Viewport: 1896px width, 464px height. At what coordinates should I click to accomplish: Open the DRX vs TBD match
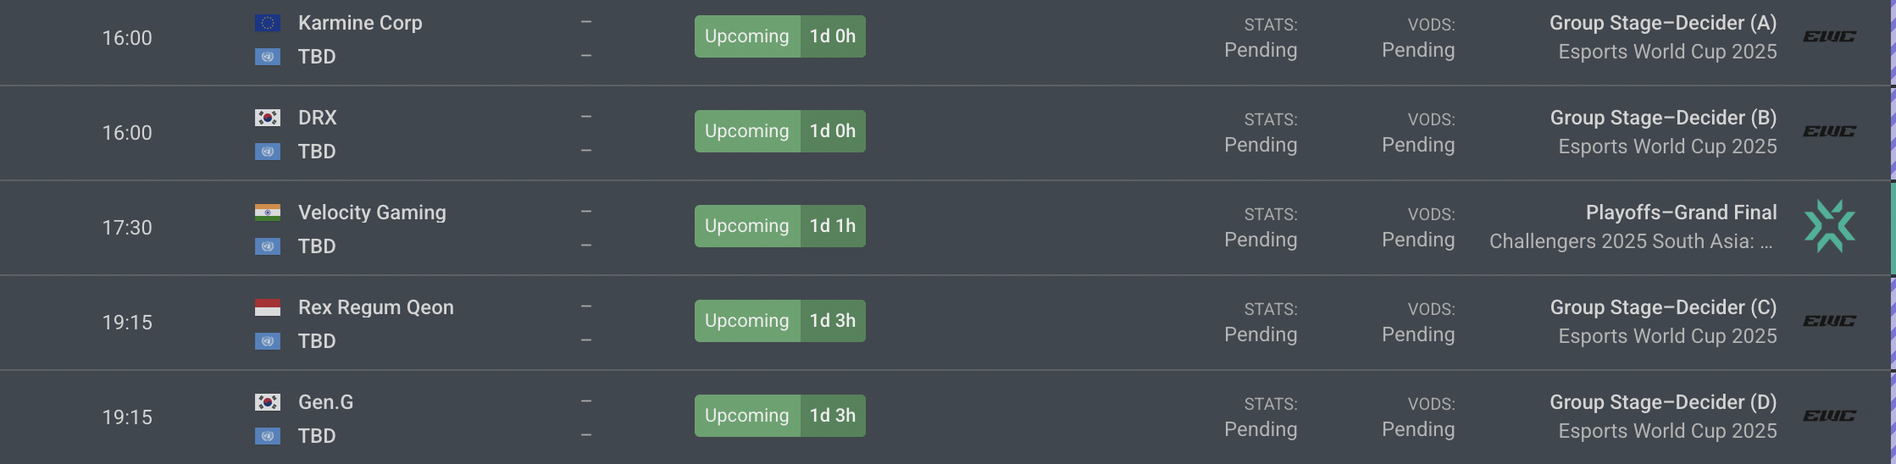[945, 133]
